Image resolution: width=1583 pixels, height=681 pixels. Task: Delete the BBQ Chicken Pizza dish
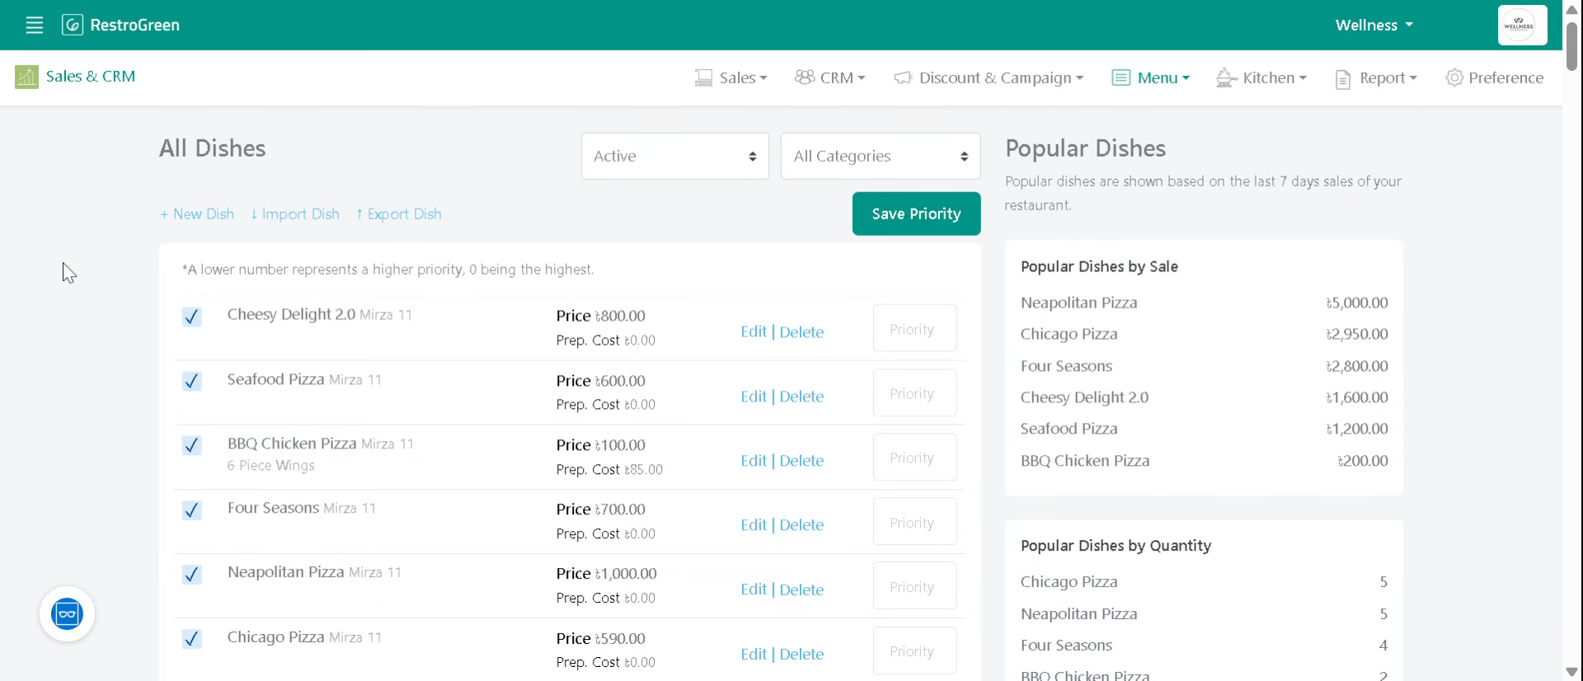(801, 460)
